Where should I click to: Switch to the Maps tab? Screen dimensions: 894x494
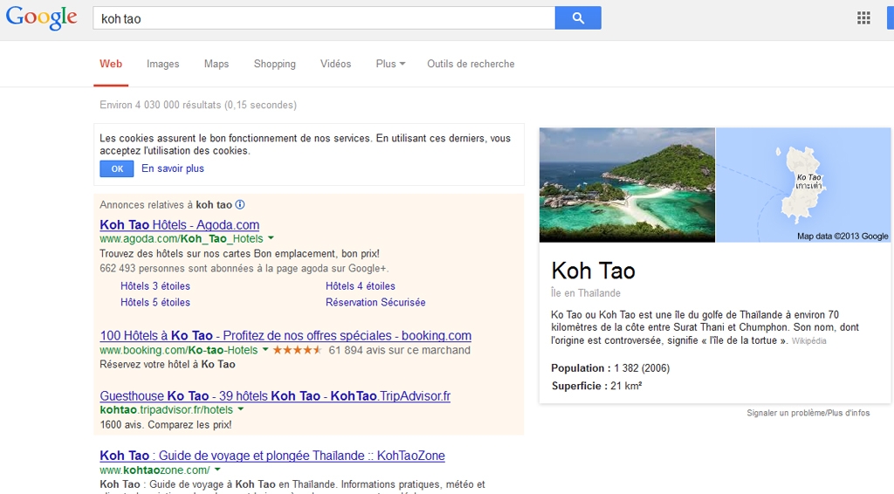(217, 64)
